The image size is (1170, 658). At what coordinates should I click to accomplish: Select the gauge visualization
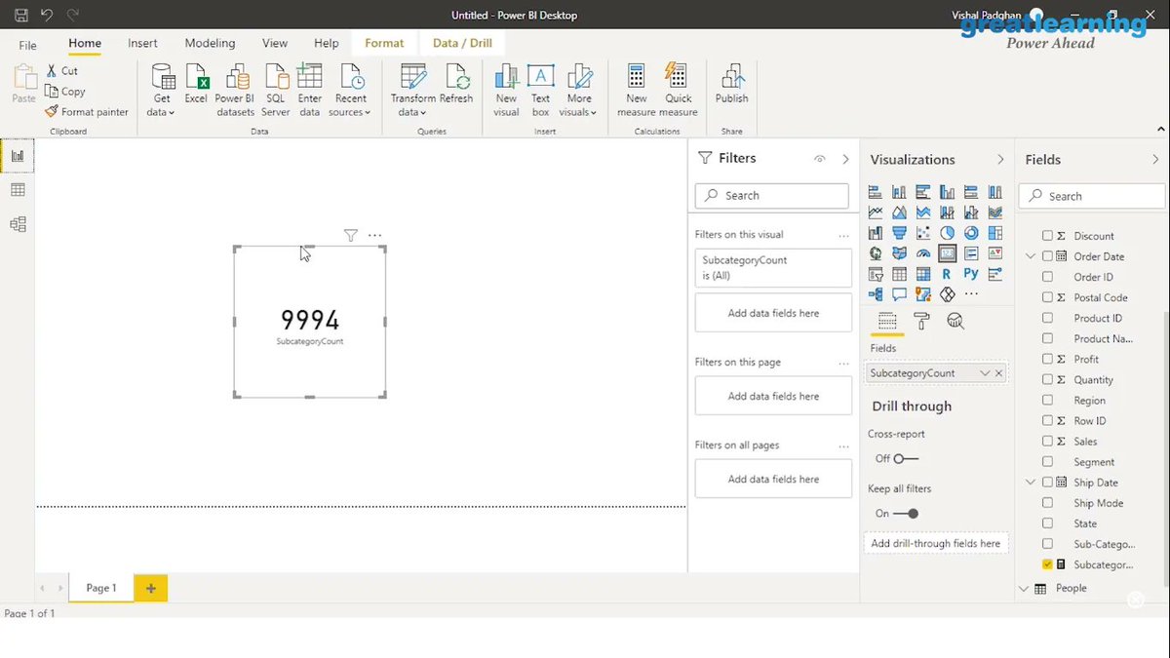coord(922,253)
